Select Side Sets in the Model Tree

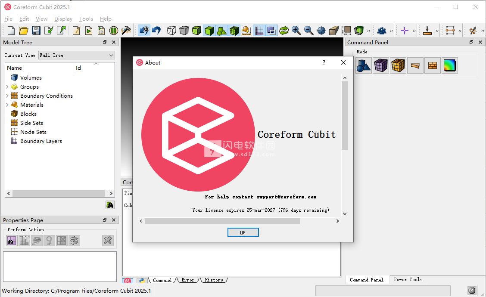click(x=31, y=123)
